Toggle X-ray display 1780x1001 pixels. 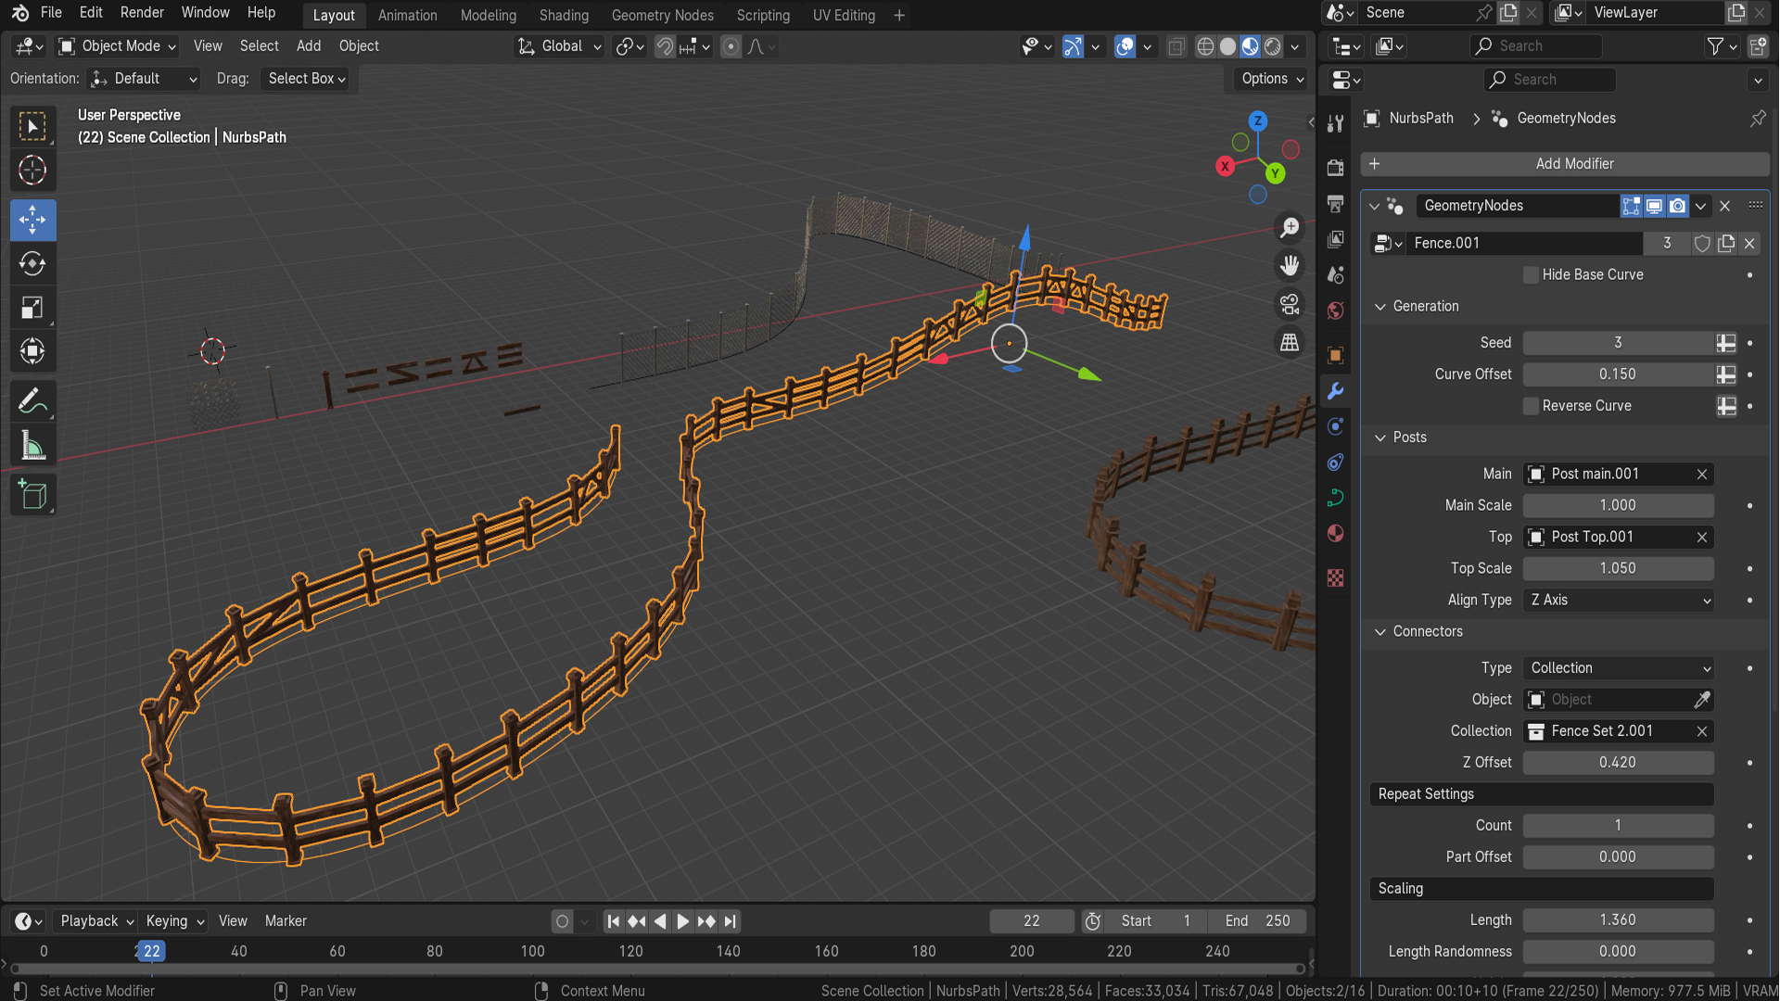(1176, 46)
